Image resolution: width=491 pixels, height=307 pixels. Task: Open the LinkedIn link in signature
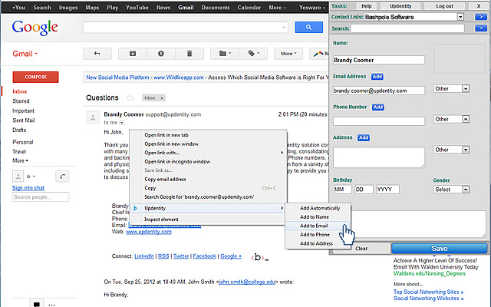(x=144, y=256)
